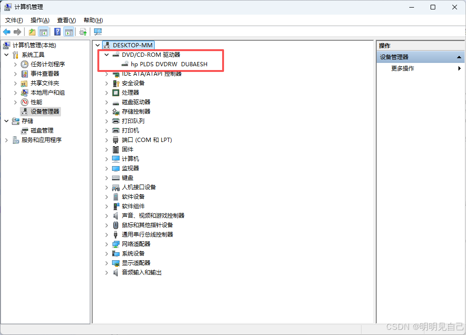Click the 固件 chip icon
This screenshot has height=335, width=466.
click(116, 150)
